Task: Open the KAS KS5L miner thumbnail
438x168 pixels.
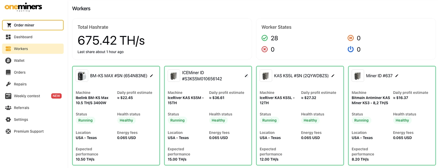Action: point(266,76)
